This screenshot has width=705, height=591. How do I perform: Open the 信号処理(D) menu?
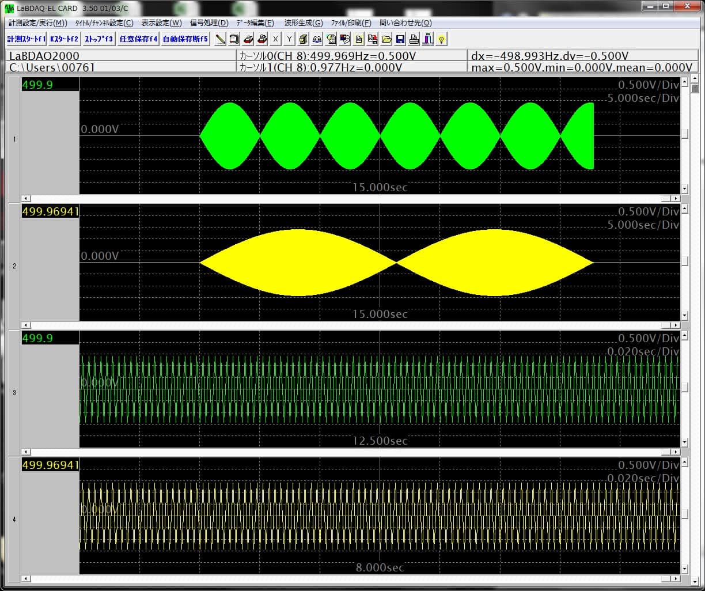209,23
